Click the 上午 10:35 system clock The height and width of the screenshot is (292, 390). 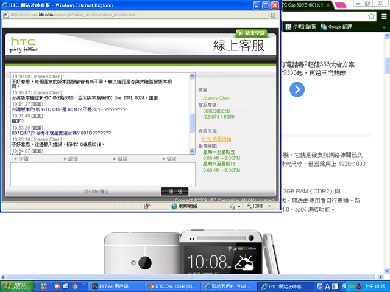click(375, 287)
